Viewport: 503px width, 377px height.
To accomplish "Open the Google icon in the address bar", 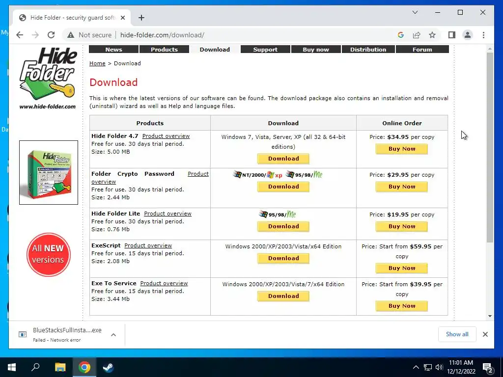I will point(401,35).
